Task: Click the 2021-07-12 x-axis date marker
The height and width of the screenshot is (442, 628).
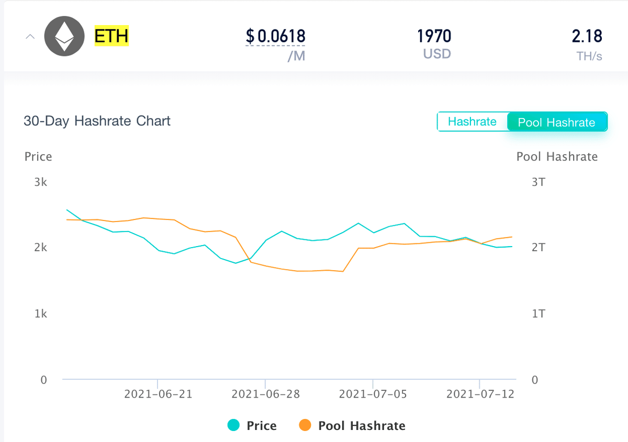Action: coord(480,394)
